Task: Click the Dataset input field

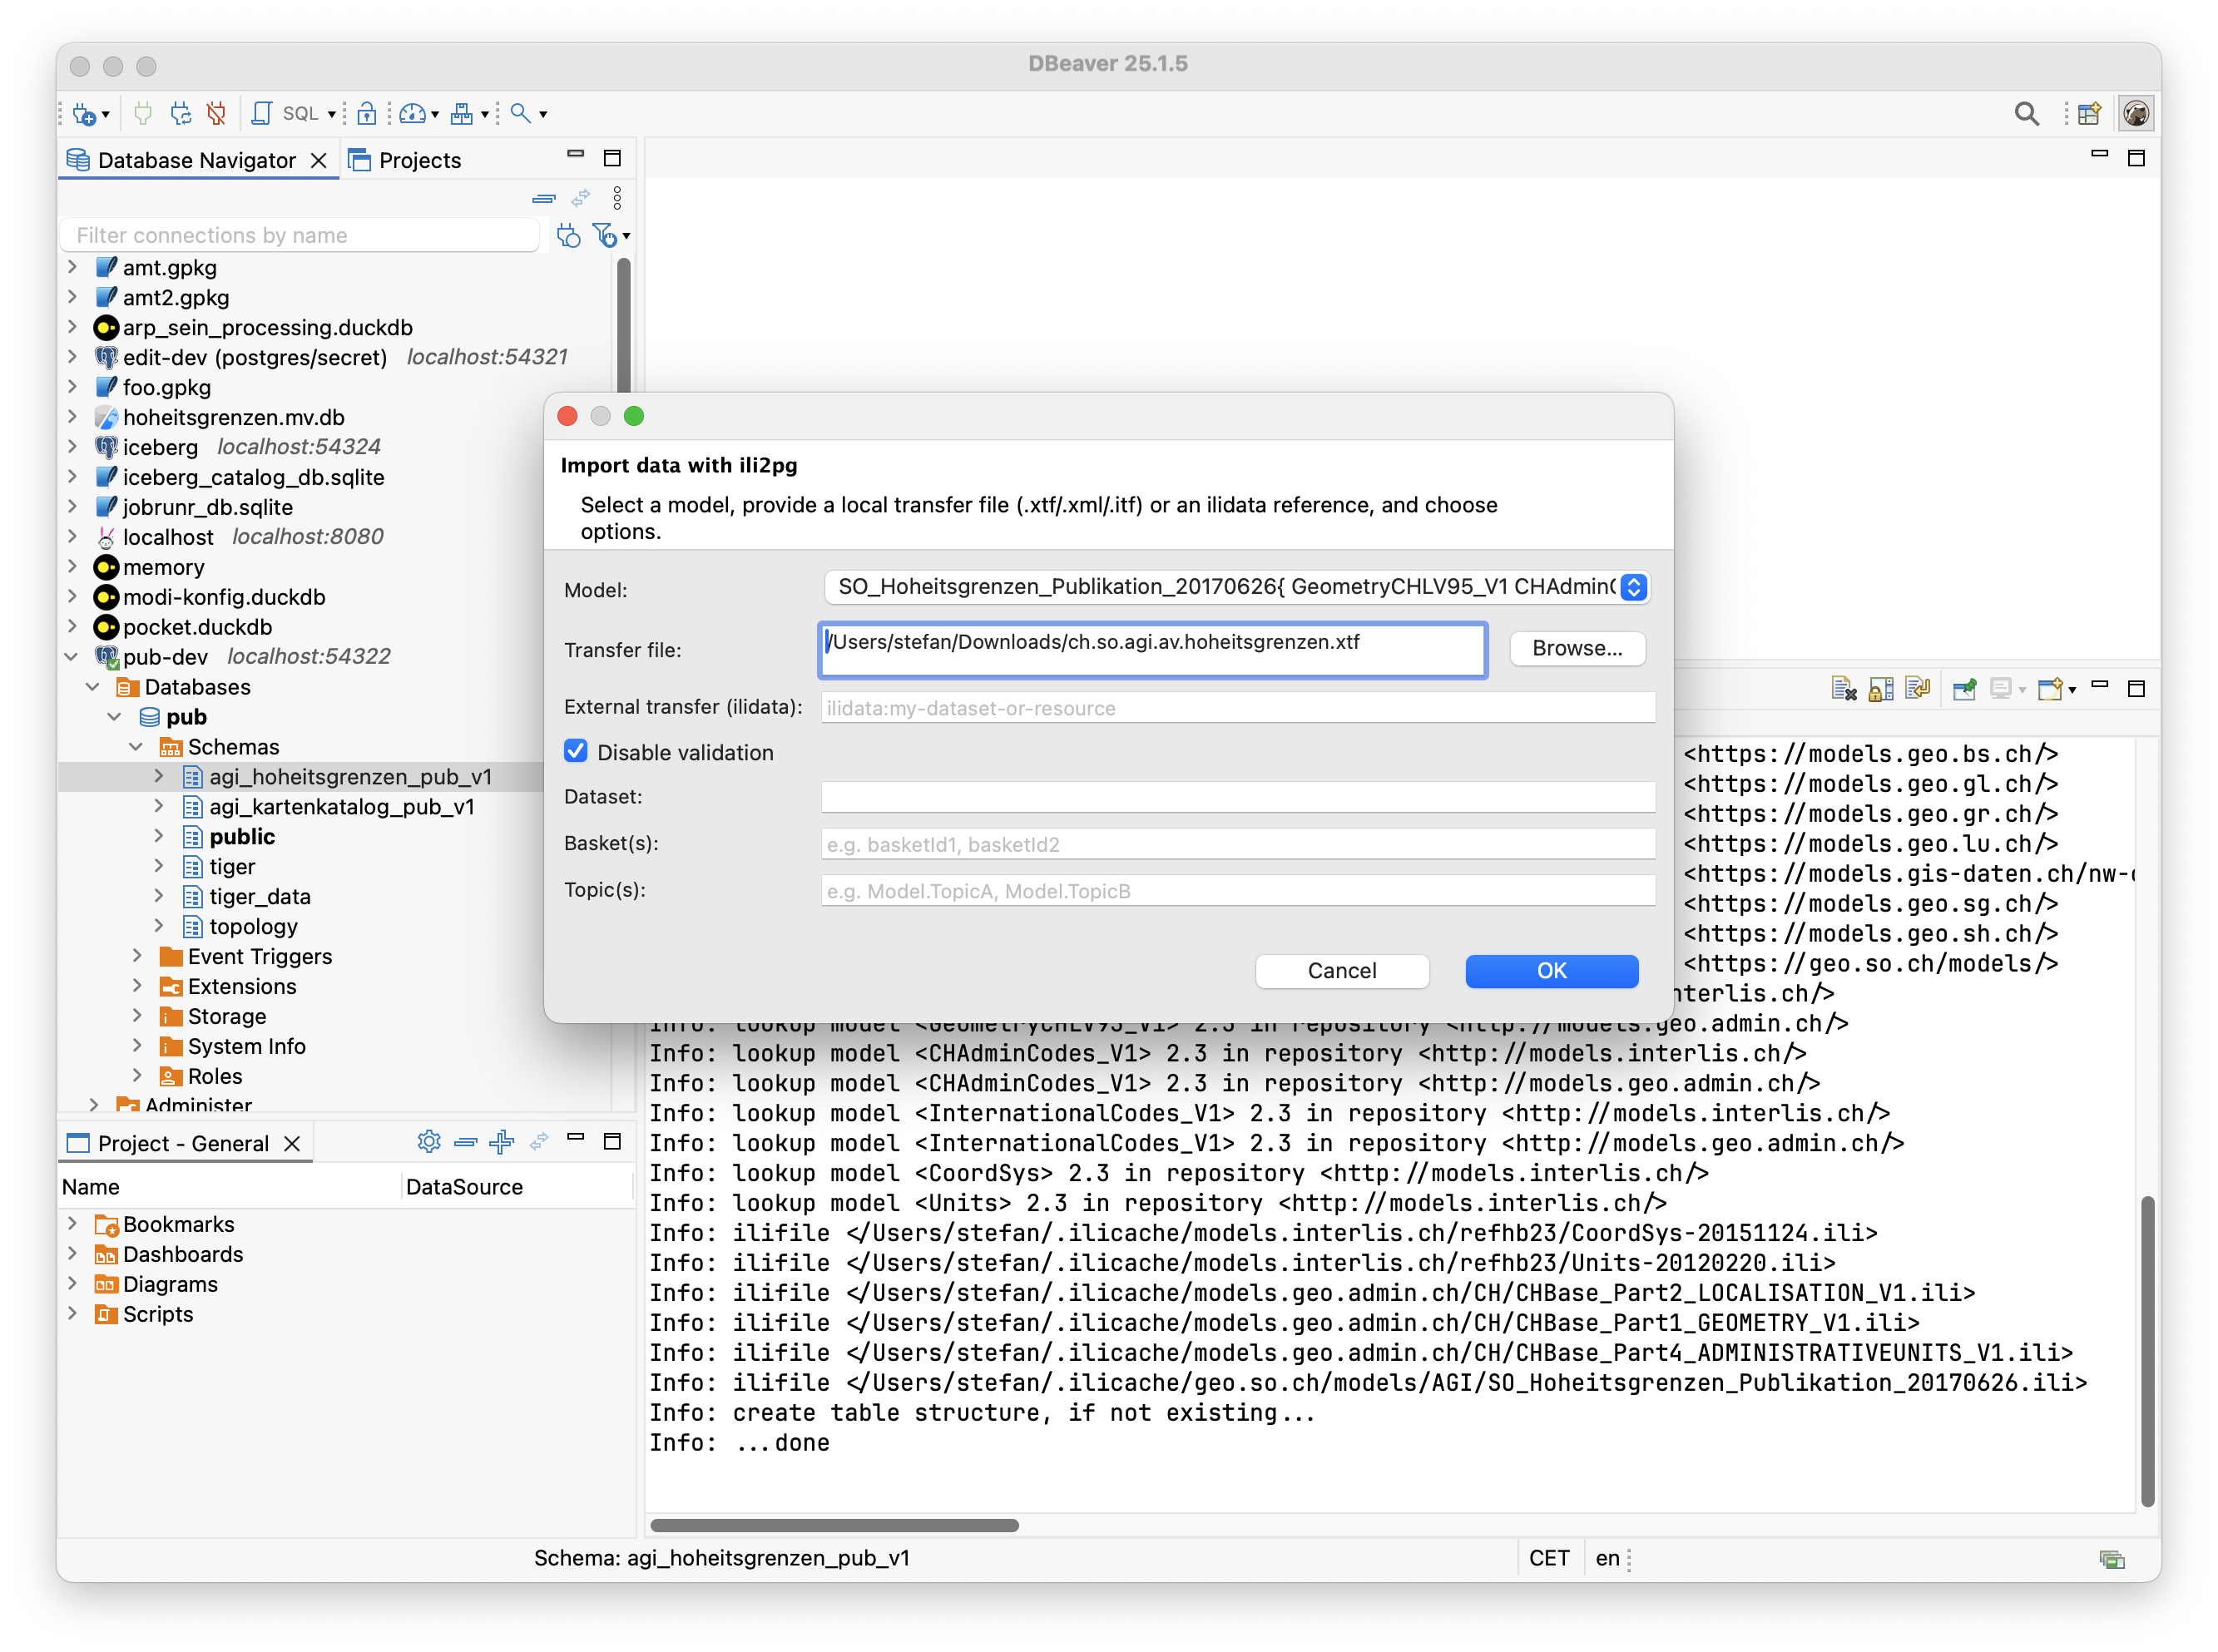Action: tap(1238, 797)
